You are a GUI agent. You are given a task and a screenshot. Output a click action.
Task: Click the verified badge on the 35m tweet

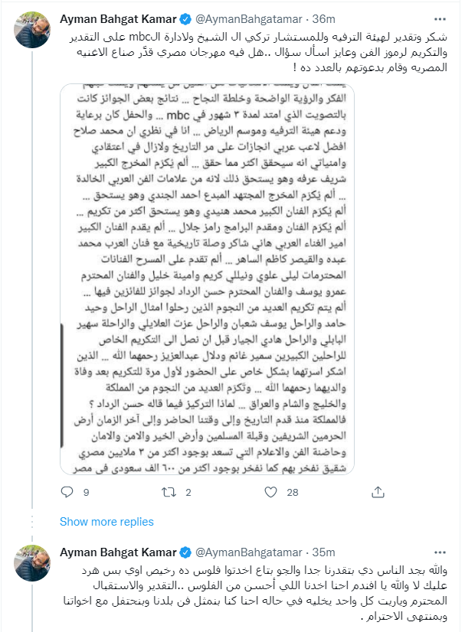click(x=187, y=553)
